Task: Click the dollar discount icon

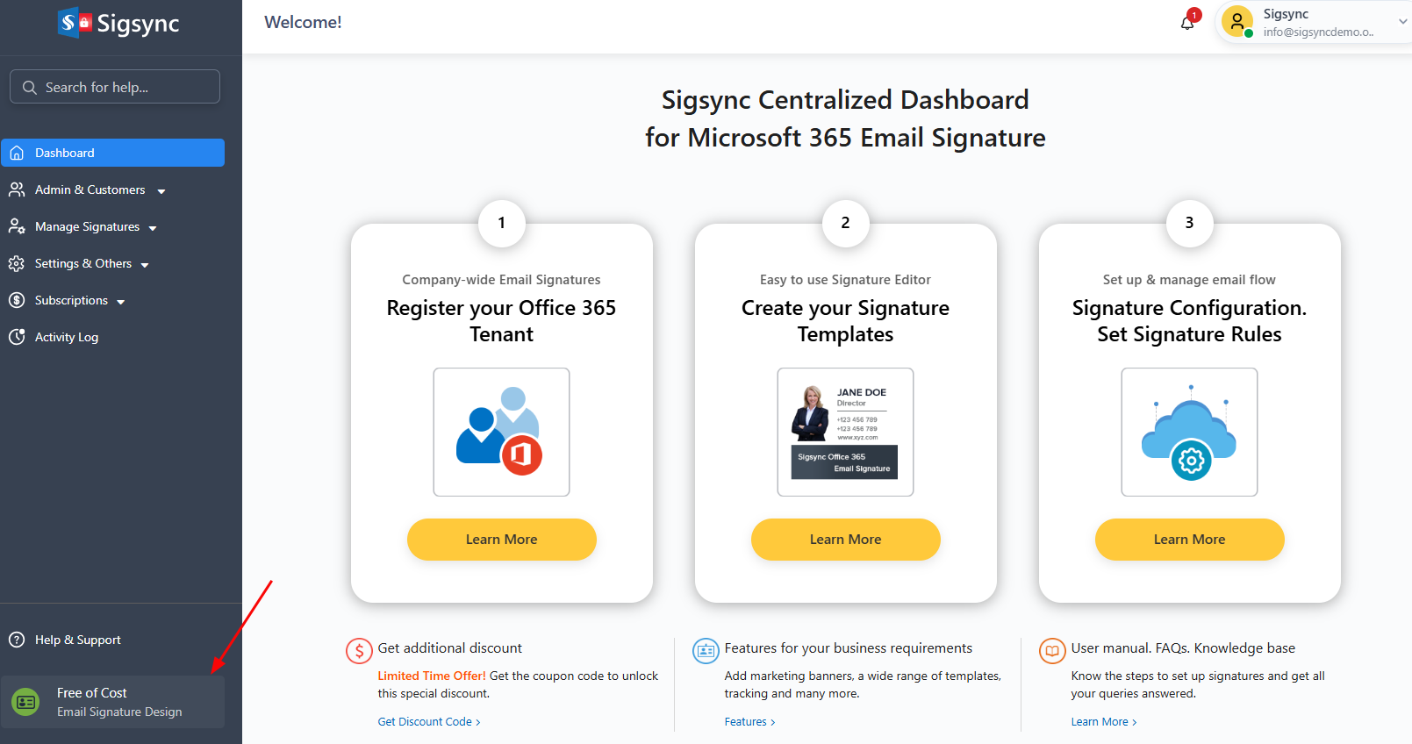Action: coord(359,651)
